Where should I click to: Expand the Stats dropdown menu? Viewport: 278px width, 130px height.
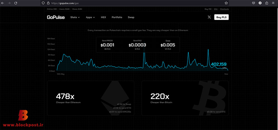(x=75, y=17)
